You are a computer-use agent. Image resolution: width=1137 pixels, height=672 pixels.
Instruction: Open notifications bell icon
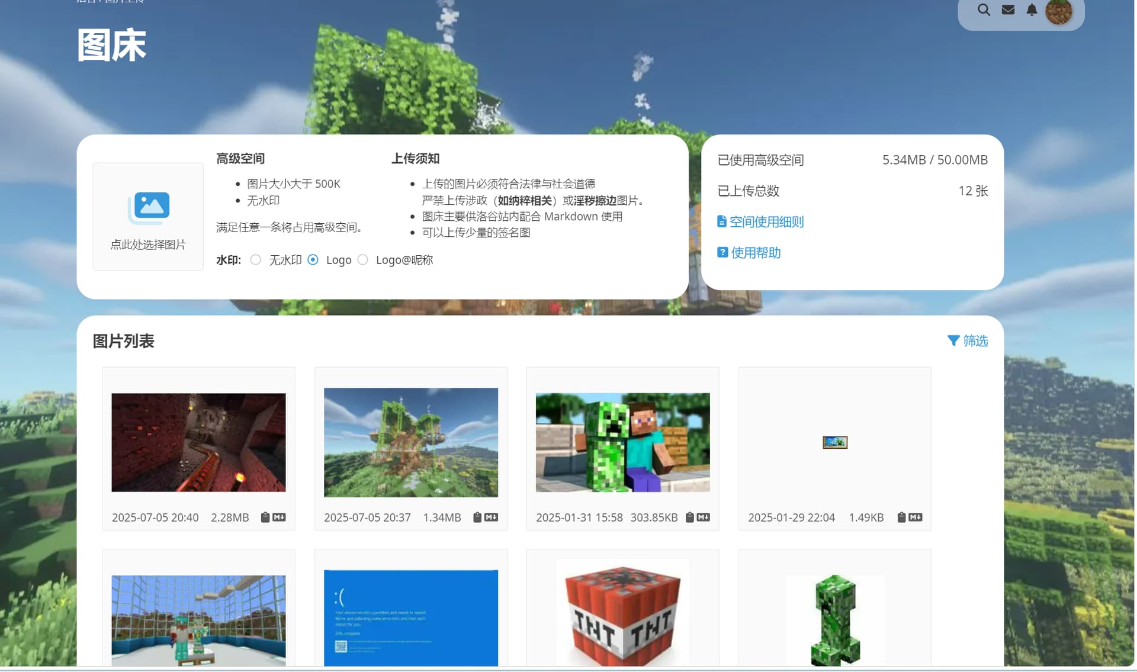[1032, 10]
